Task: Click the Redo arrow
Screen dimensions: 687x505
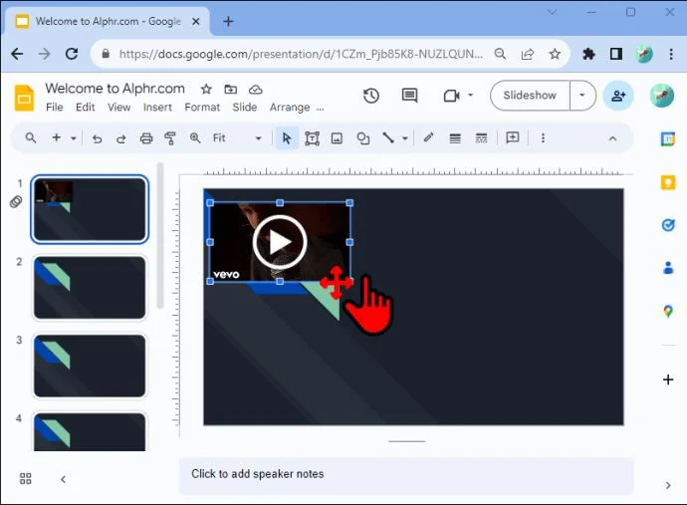Action: click(x=120, y=138)
